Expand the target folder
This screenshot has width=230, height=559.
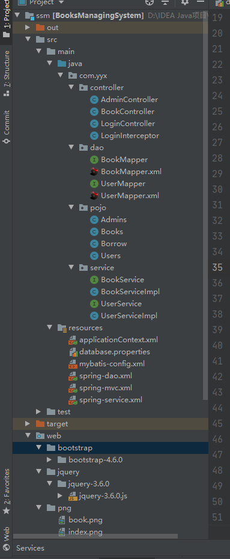click(28, 423)
